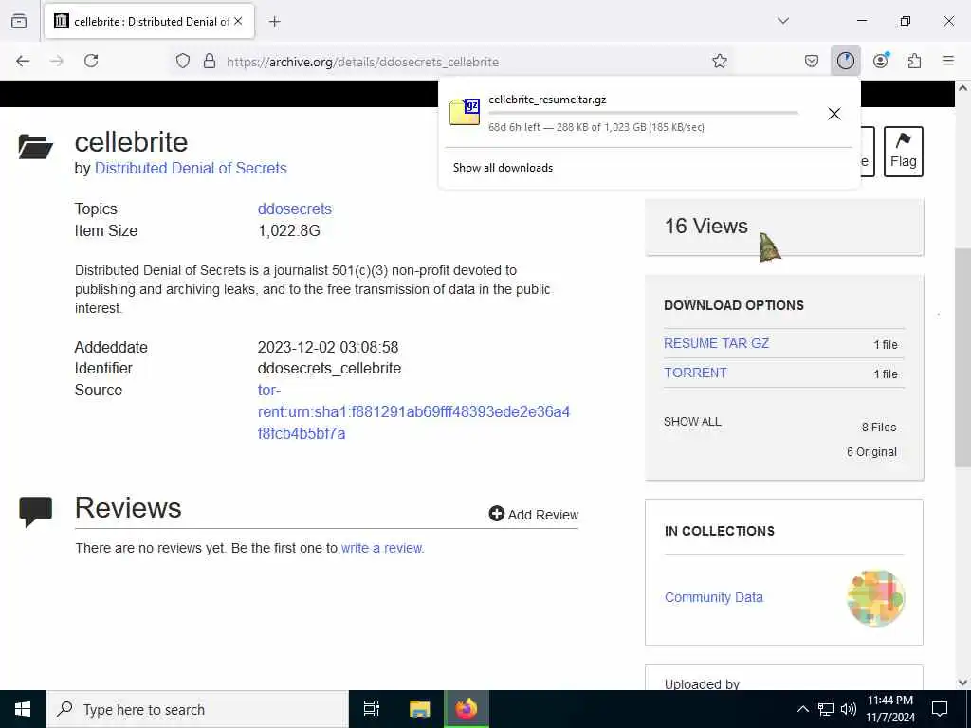Open the Firefox View icon

[x=19, y=21]
